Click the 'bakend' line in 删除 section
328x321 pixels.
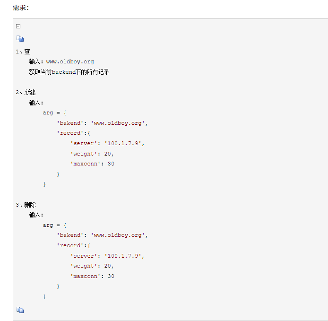coord(103,235)
